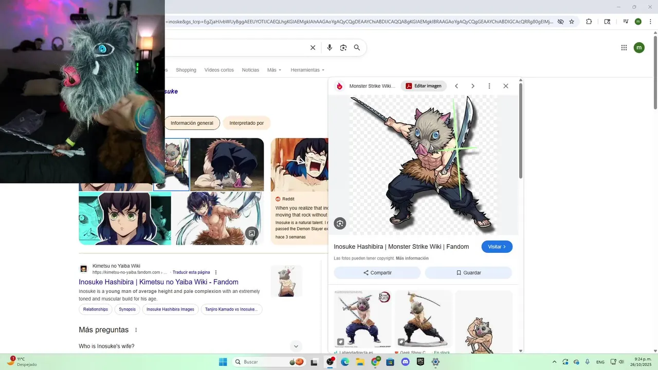Open the Inosuke Hashibira Images sitelink chip
Viewport: 658px width, 370px height.
(x=170, y=309)
